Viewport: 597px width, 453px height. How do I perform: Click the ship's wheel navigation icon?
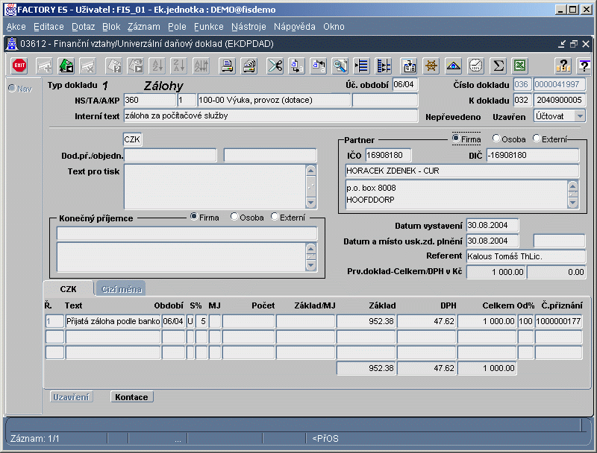[431, 66]
